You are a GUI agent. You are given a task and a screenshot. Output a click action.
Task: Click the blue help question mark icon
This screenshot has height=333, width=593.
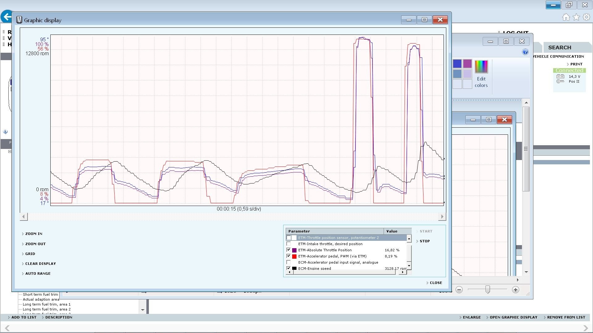pos(525,52)
